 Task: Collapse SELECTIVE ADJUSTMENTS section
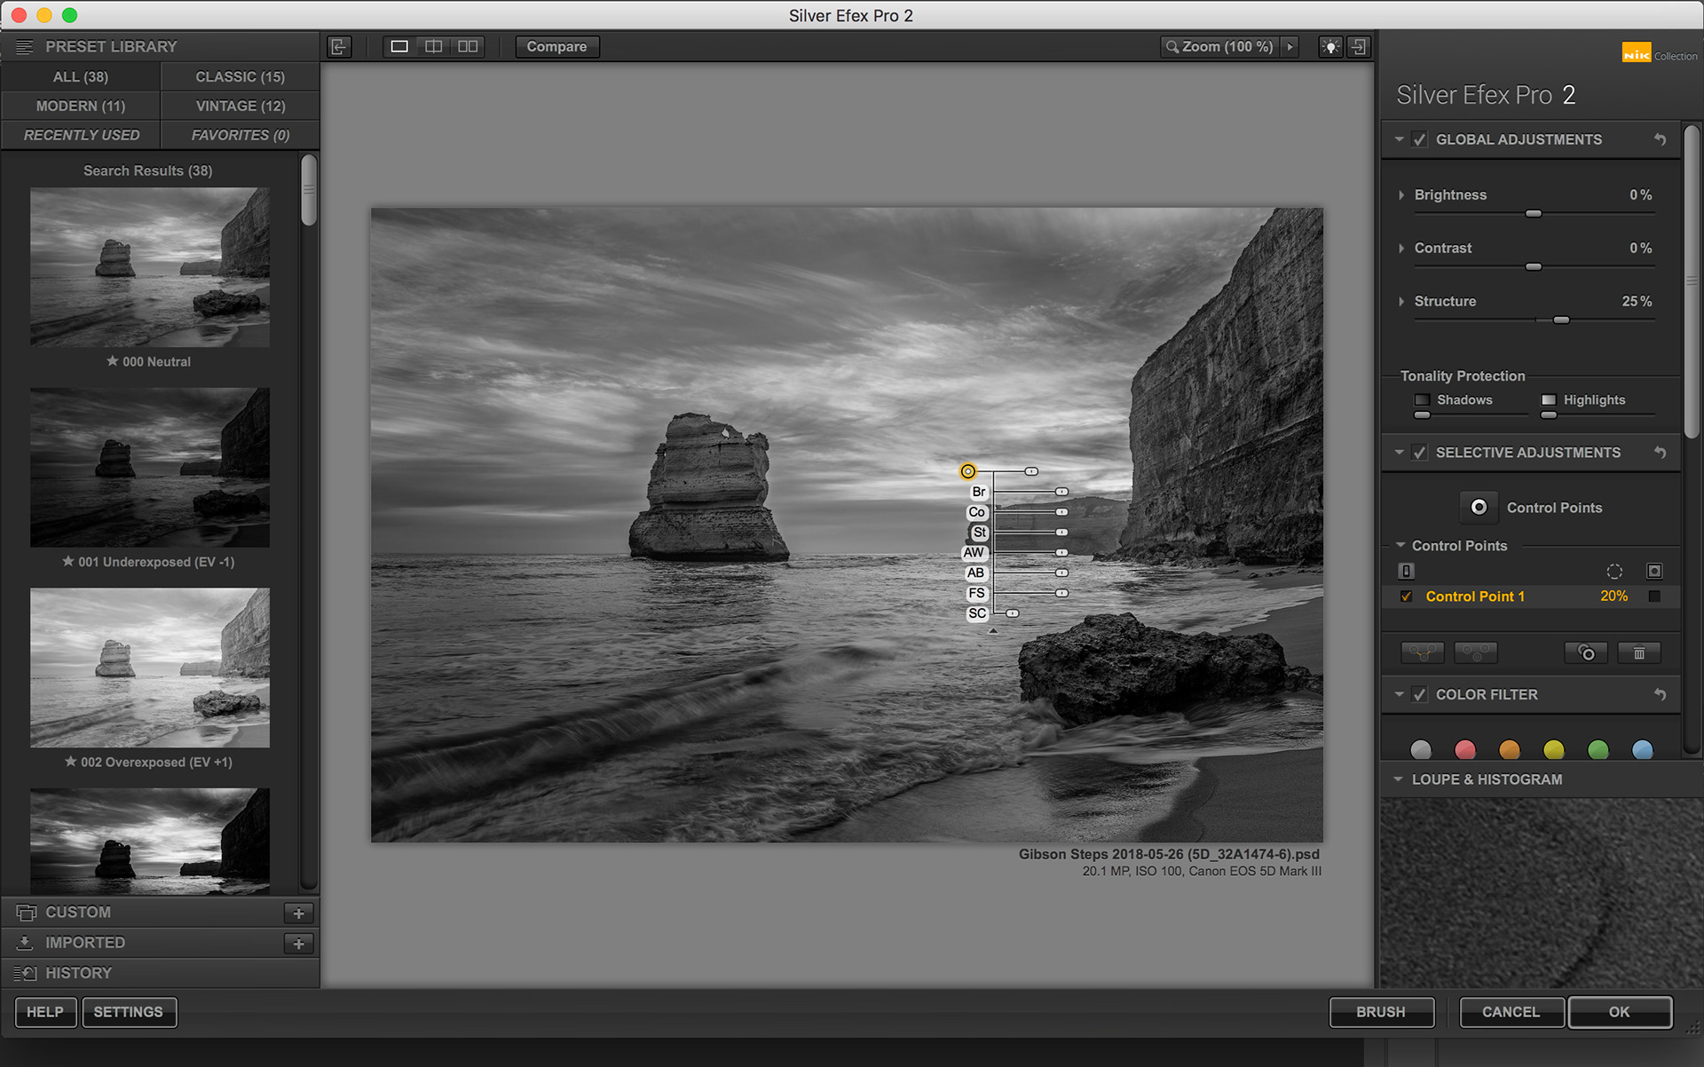point(1399,452)
